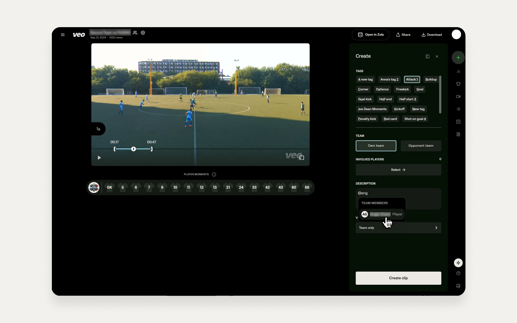Open the recording settings gear

tap(143, 33)
